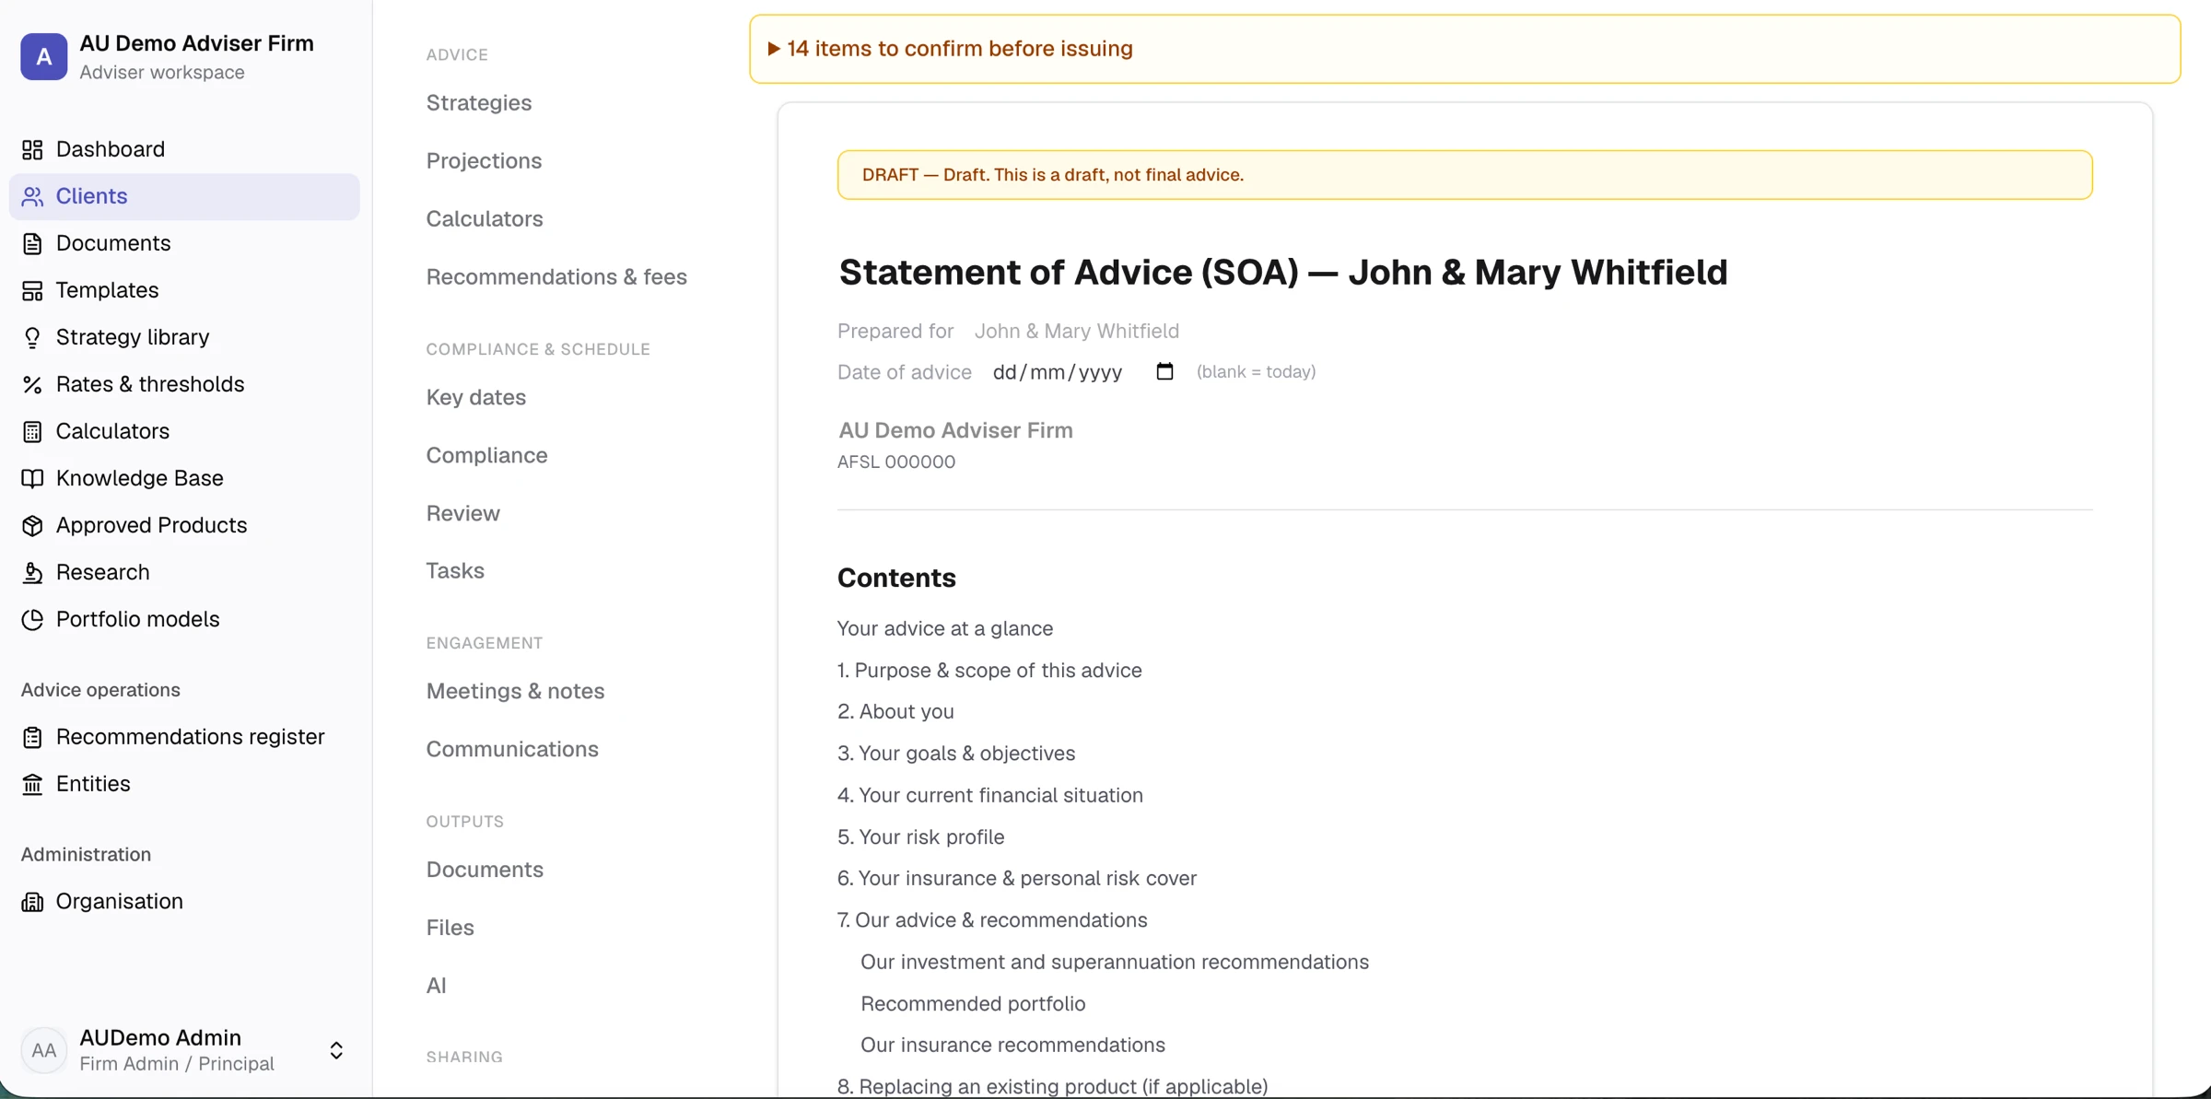The height and width of the screenshot is (1099, 2211).
Task: Open Documents under Outputs
Action: (485, 870)
